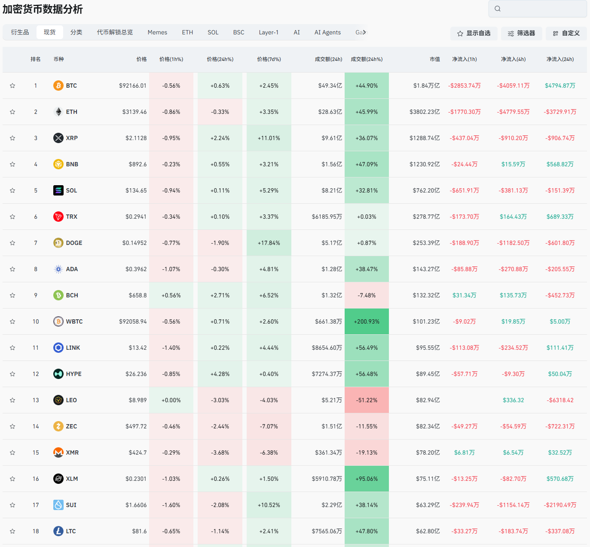Click the LINK token logo
The image size is (590, 547).
pos(58,348)
